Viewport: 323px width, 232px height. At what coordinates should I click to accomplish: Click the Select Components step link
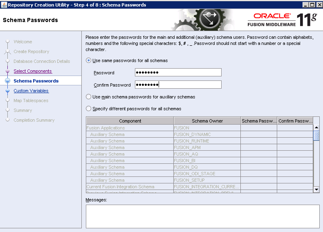click(x=33, y=71)
